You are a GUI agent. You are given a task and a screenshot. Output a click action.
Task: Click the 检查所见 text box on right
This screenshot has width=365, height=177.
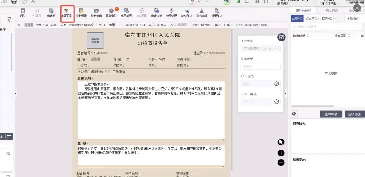click(x=328, y=137)
